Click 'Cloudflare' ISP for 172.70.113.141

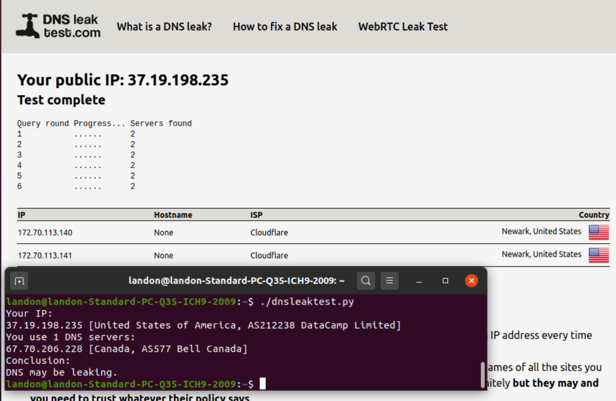pos(269,256)
